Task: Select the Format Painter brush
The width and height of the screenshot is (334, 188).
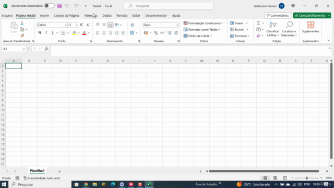Action: pos(22,36)
